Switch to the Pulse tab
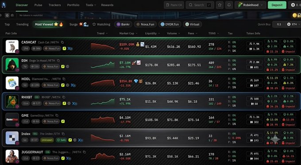 coord(38,5)
